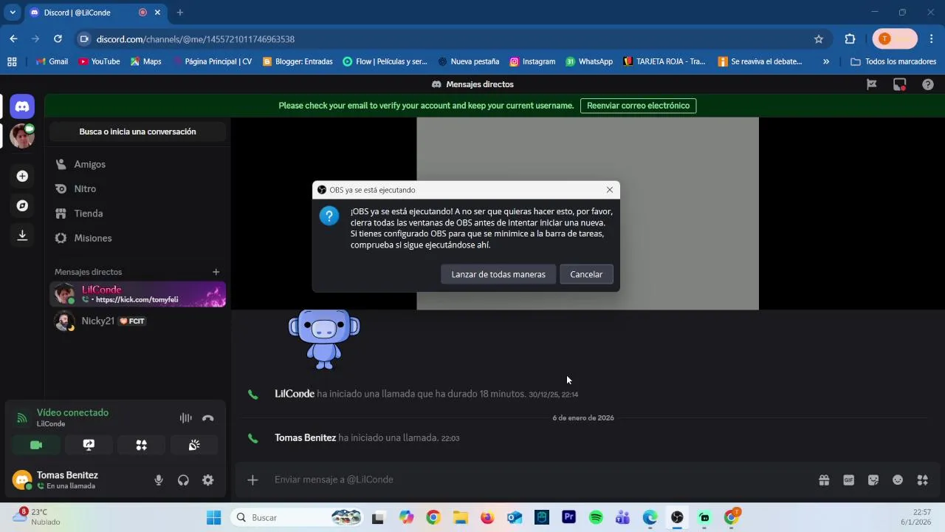945x532 pixels.
Task: Open the Amigos friends section
Action: click(x=138, y=164)
